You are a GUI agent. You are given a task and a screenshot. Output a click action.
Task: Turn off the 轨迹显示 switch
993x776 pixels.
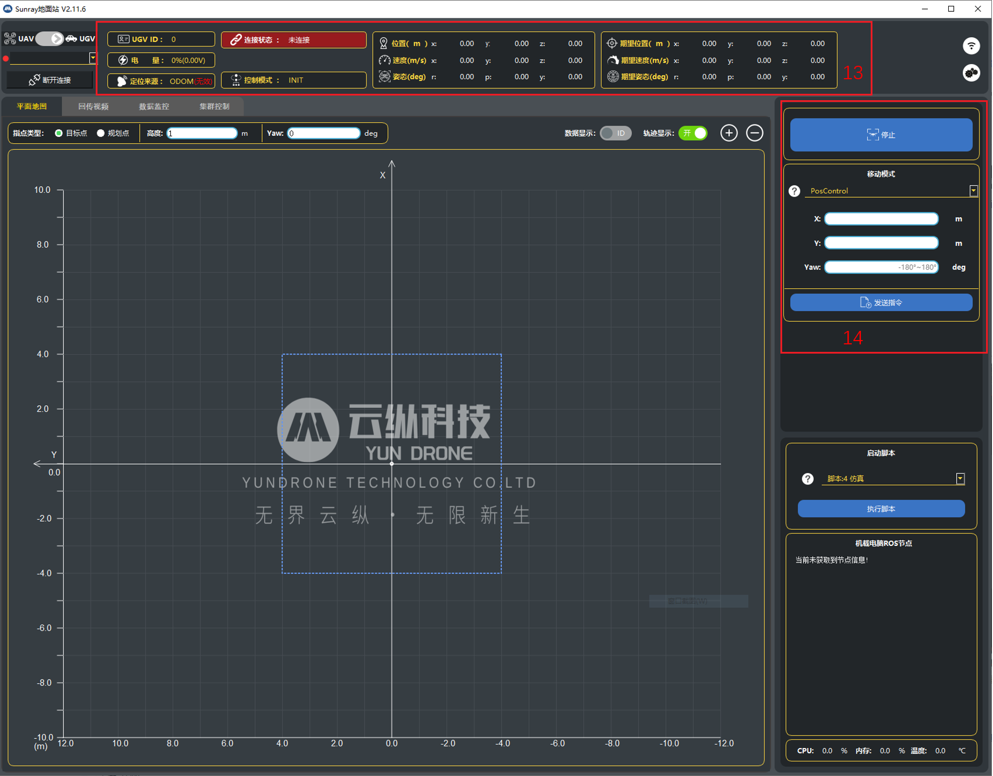(x=693, y=133)
